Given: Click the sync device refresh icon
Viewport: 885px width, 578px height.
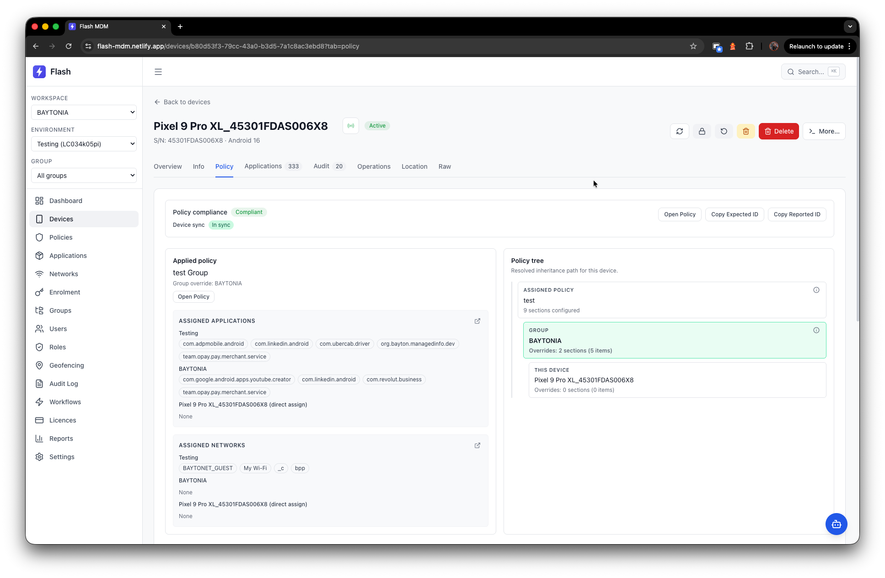Looking at the screenshot, I should (679, 131).
